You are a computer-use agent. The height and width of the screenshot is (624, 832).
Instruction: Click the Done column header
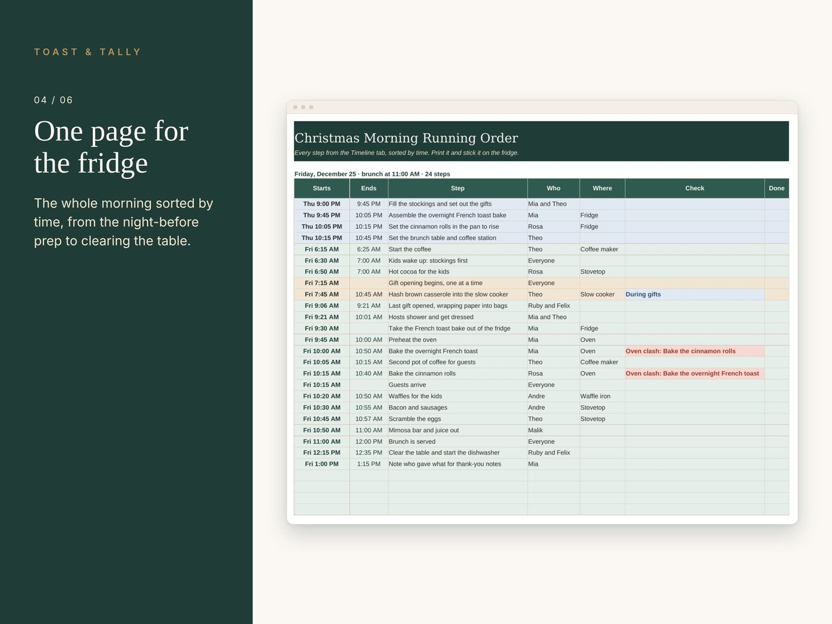coord(777,188)
